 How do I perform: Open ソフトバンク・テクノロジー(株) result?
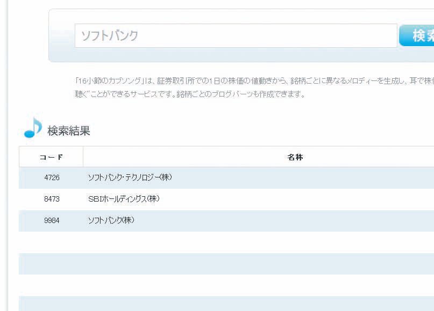(x=130, y=177)
